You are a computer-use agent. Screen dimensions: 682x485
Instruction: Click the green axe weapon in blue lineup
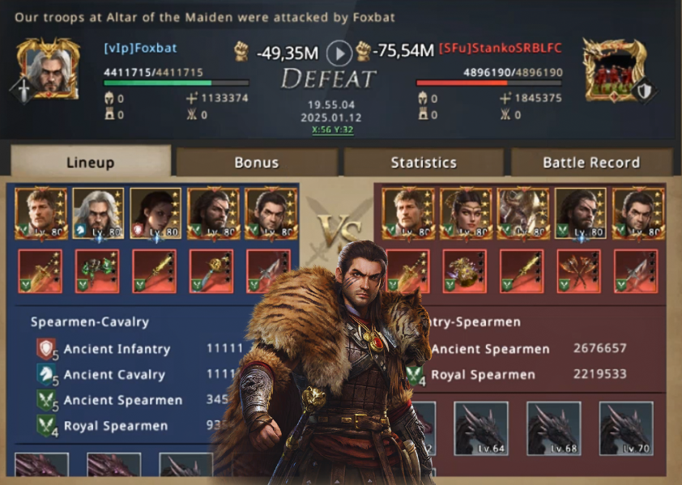(x=97, y=271)
